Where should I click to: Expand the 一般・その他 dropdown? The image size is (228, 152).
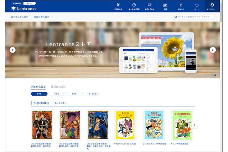[92, 94]
